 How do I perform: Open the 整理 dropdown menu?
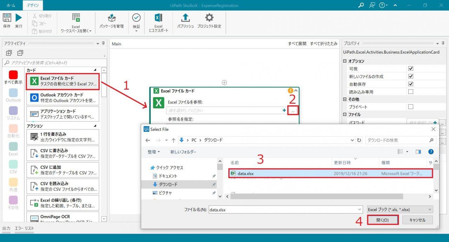pos(154,152)
